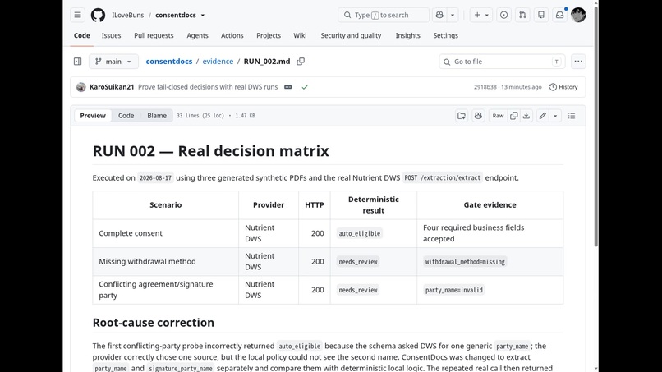Viewport: 662px width, 372px height.
Task: Open Security and quality tab
Action: [x=351, y=35]
